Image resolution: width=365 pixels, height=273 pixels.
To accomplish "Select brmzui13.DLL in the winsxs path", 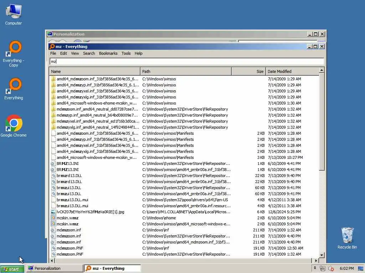I will pyautogui.click(x=184, y=194).
